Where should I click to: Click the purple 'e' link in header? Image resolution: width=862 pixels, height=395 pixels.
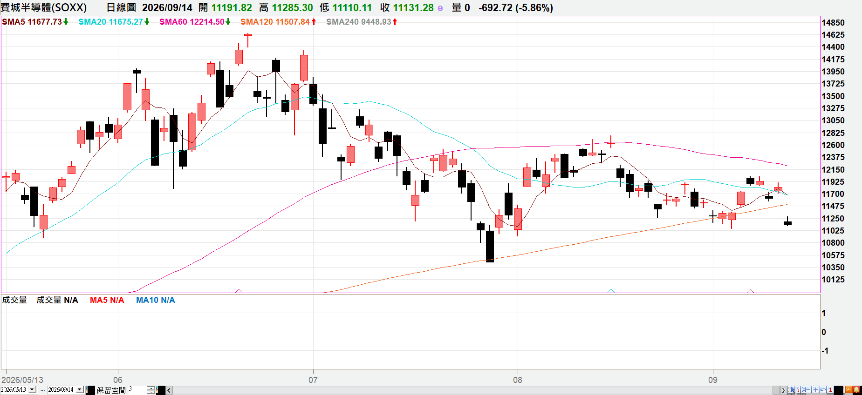point(440,8)
